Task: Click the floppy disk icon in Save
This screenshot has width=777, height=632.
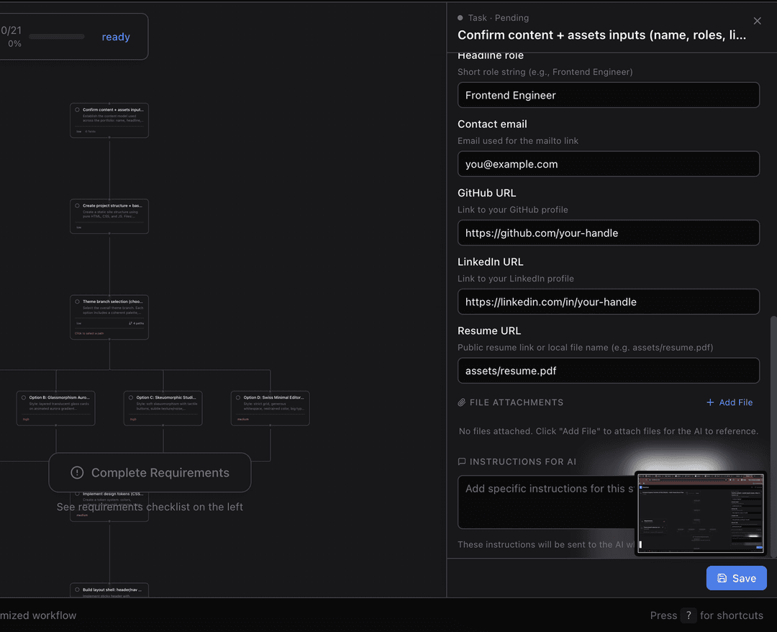Action: point(722,578)
